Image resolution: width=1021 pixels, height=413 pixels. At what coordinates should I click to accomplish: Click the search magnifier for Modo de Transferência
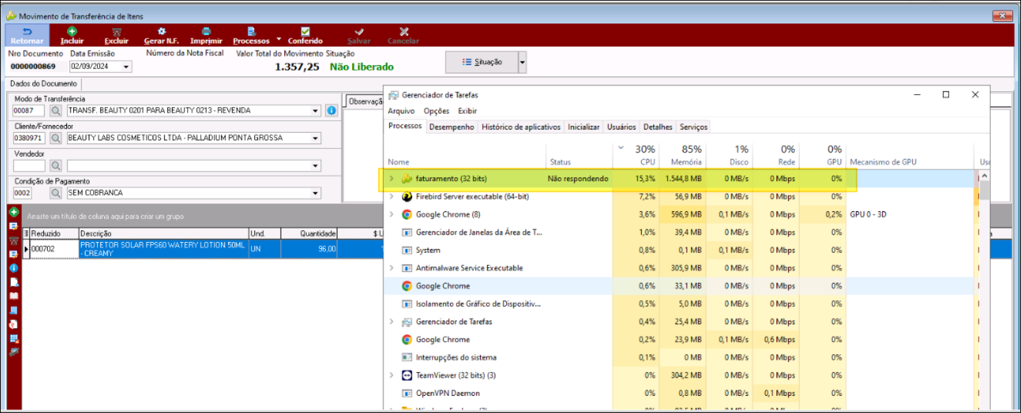[55, 111]
